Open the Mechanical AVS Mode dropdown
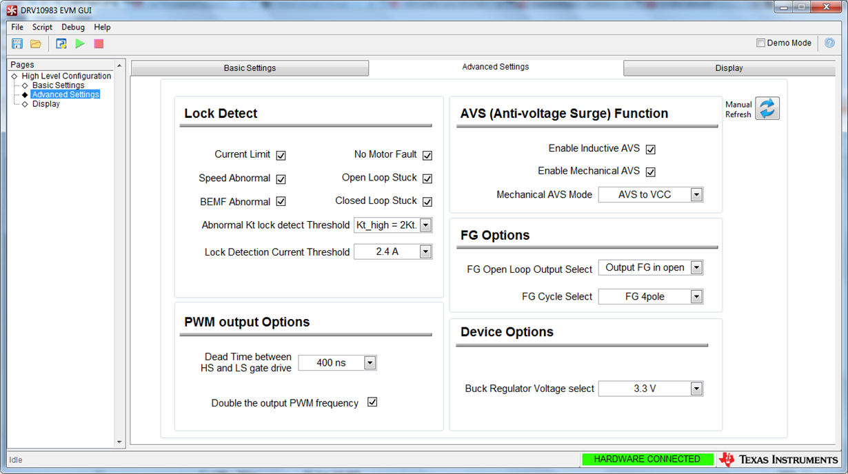The image size is (848, 474). pyautogui.click(x=651, y=195)
